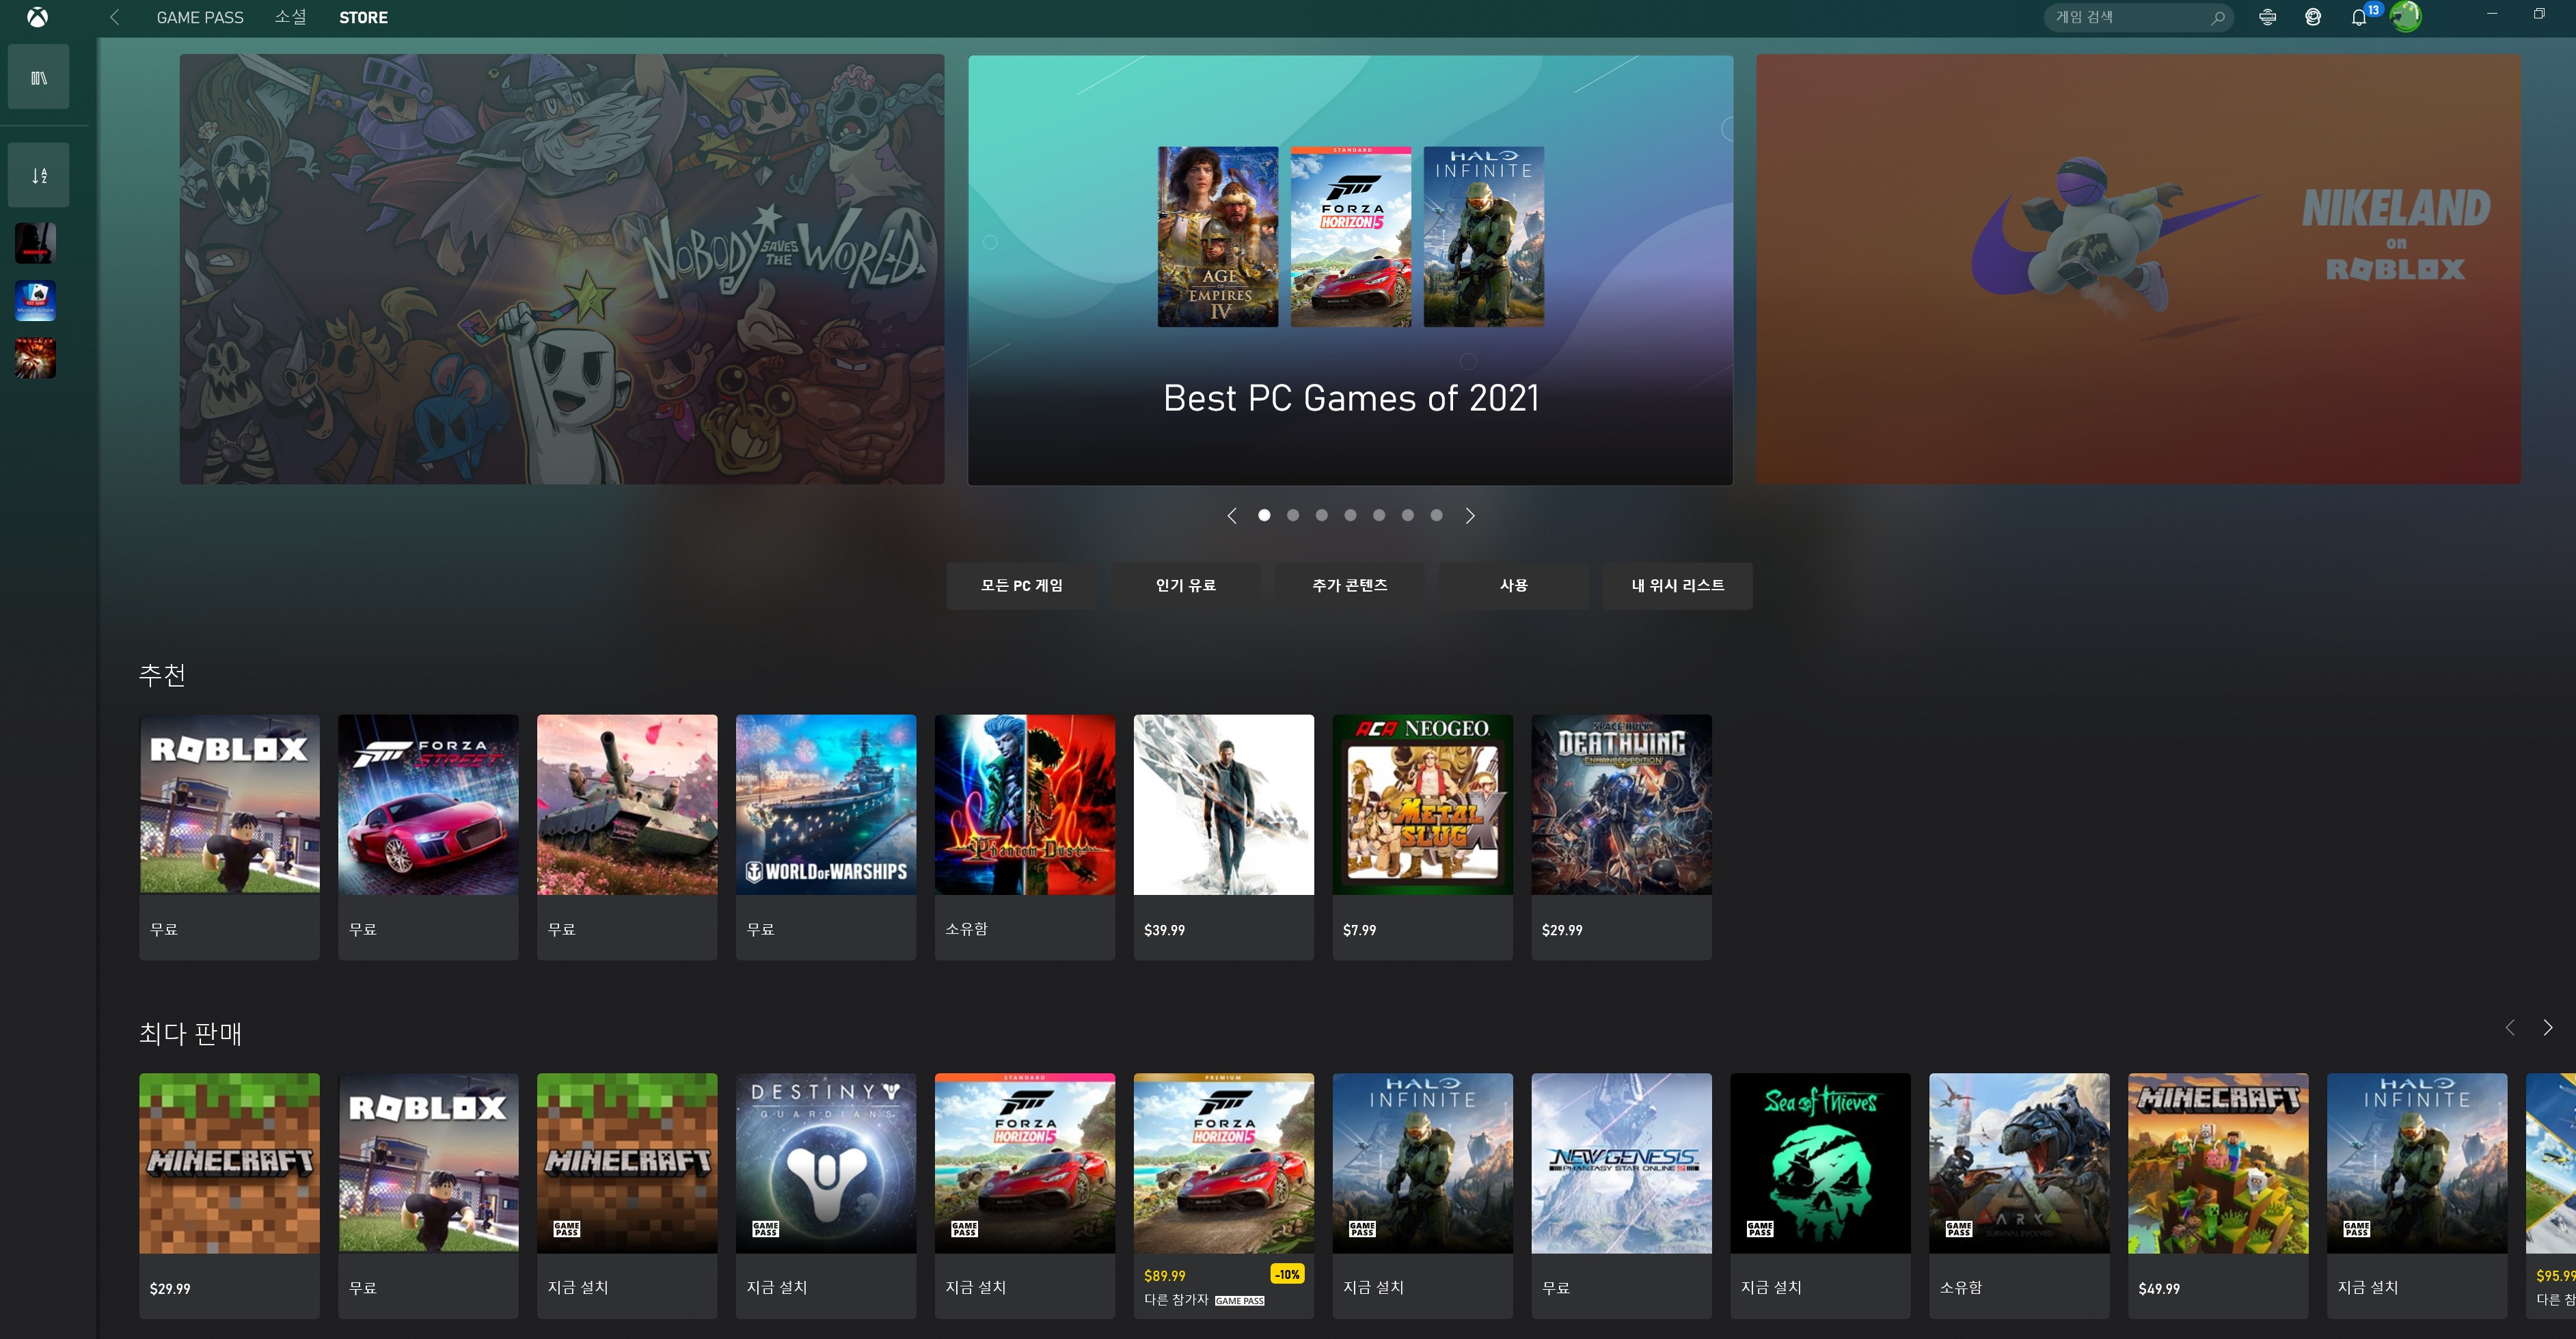
Task: Open the $49.99 Minecraft card
Action: tap(2219, 1196)
